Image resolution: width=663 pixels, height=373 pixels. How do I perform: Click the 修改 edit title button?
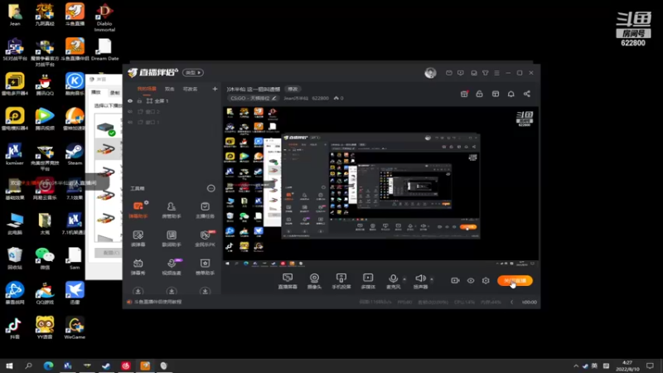pos(293,89)
